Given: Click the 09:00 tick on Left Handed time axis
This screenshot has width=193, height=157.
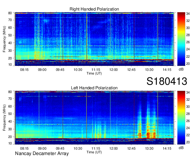Looking at the screenshot, I should coord(42,148).
